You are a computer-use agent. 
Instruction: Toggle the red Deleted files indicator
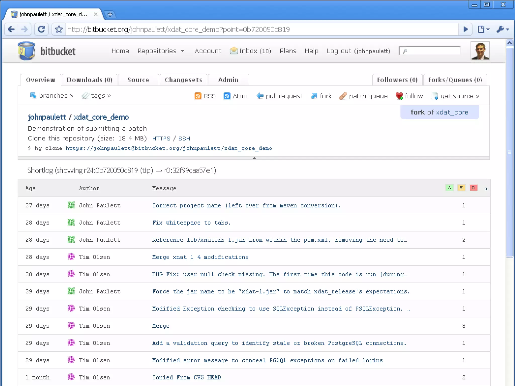point(473,188)
